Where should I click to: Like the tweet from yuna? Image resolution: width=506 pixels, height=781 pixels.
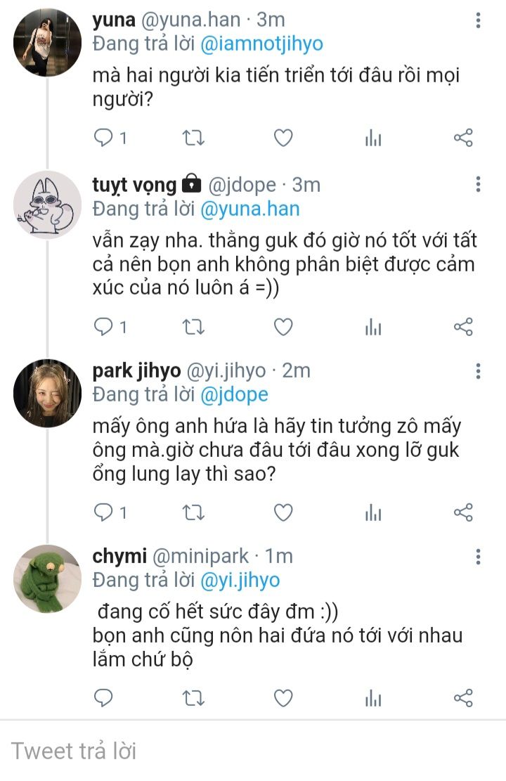click(x=283, y=138)
